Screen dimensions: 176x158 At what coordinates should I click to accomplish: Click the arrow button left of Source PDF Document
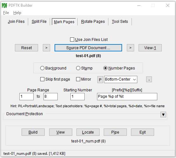point(46,48)
